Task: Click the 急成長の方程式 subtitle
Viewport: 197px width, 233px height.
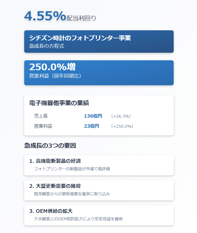Action: [x=46, y=46]
